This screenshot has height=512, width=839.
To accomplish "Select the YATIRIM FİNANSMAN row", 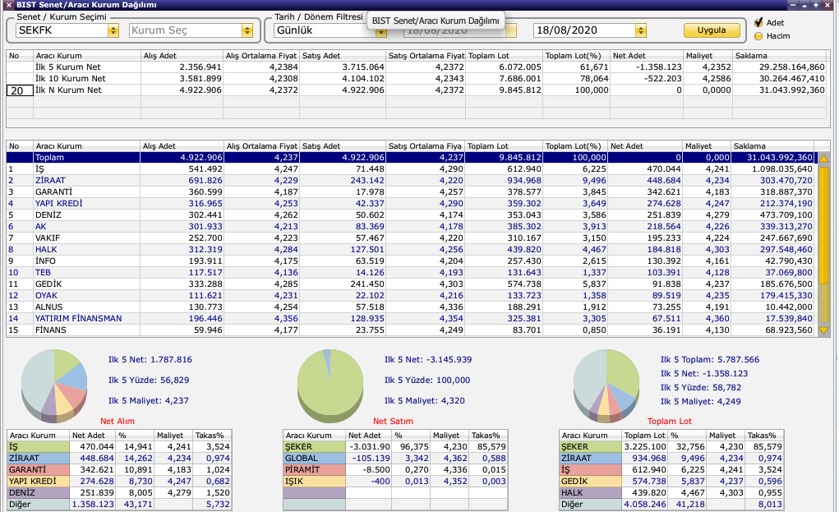I will click(x=410, y=318).
